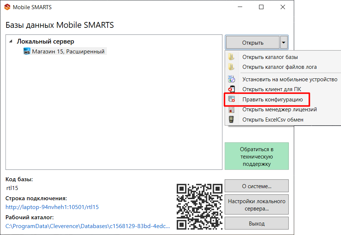Click the Выход button
This screenshot has height=235, width=341.
(256, 223)
